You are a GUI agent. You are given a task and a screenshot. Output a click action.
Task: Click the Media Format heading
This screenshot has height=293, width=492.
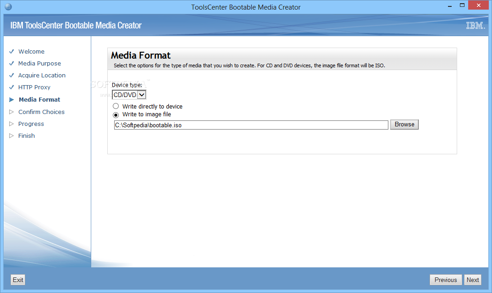(141, 55)
